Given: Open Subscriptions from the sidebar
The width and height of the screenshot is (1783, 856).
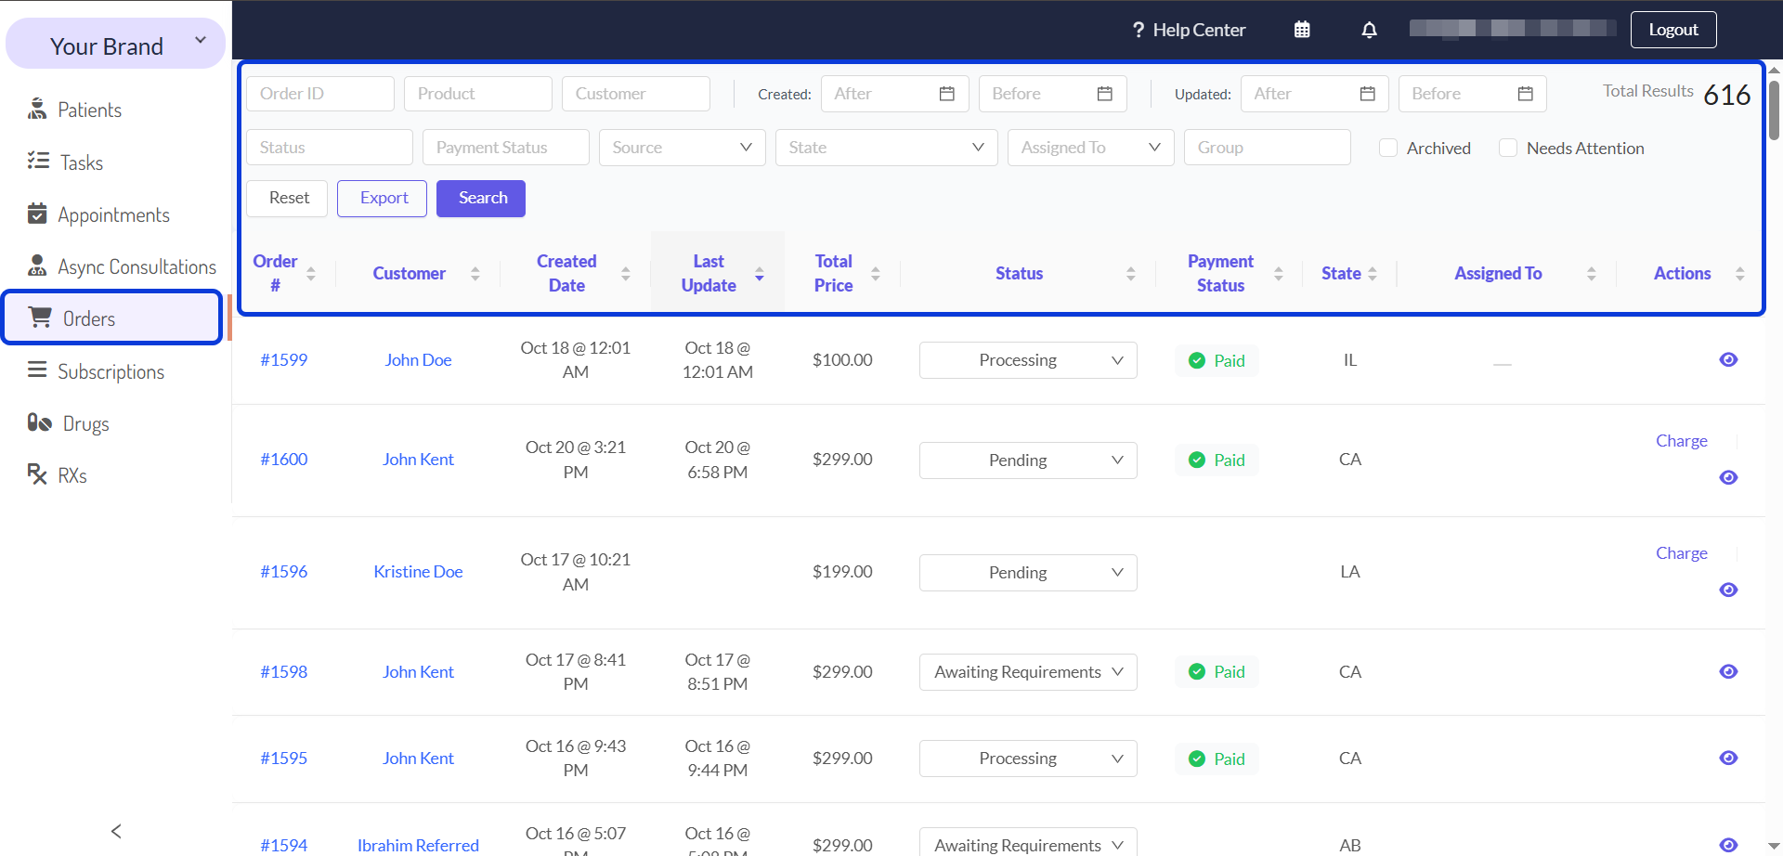Looking at the screenshot, I should (x=111, y=371).
